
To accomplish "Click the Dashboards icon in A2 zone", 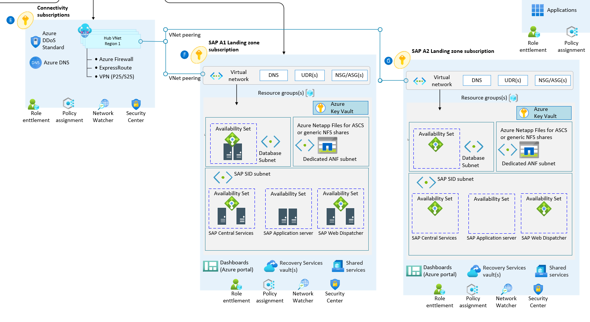I will (x=414, y=271).
